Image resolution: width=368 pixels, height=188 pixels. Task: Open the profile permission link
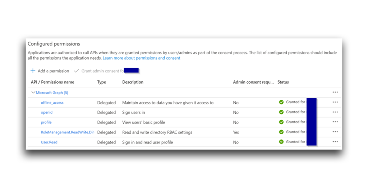46,122
